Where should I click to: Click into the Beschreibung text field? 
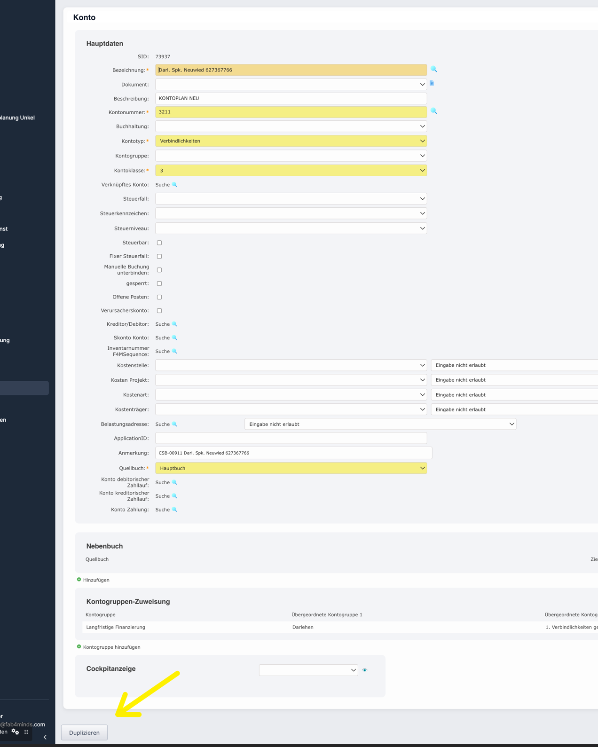pos(291,98)
